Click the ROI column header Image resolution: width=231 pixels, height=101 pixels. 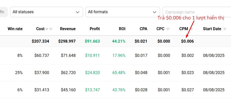122,29
